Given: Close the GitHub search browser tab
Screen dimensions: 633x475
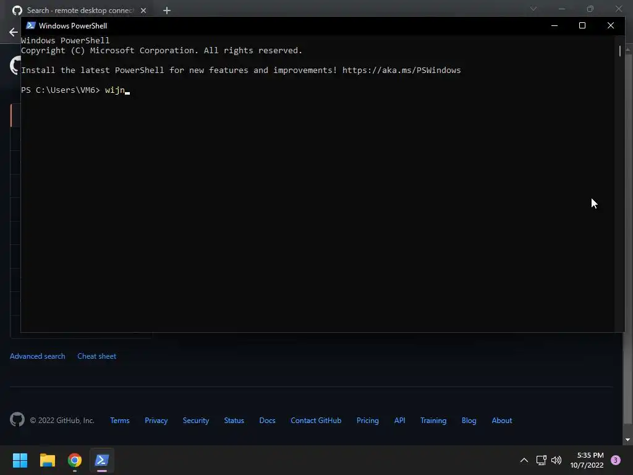Looking at the screenshot, I should click(x=143, y=11).
